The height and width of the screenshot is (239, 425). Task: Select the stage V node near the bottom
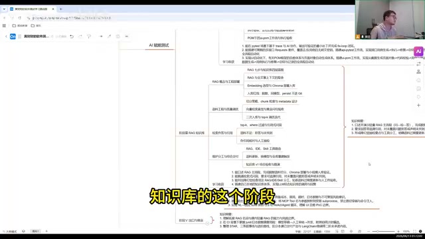191,220
